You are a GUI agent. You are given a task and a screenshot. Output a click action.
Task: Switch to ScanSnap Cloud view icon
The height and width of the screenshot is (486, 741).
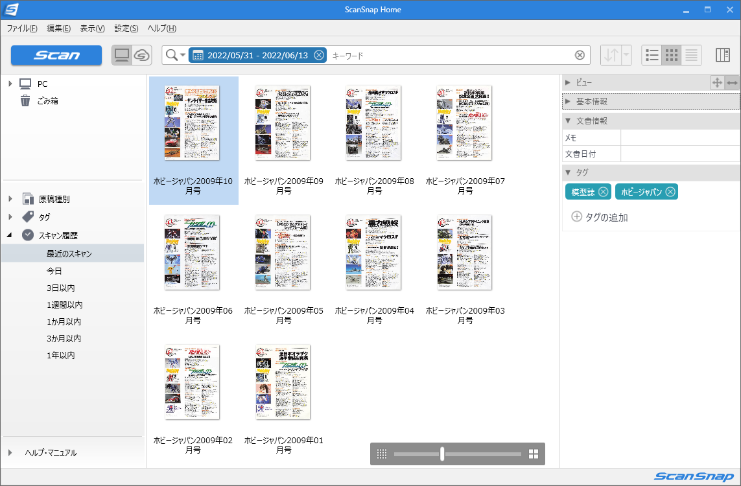[142, 55]
